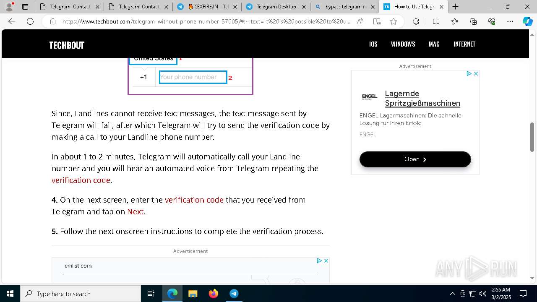Open Browser essentials heart icon
This screenshot has height=302, width=537.
492,21
